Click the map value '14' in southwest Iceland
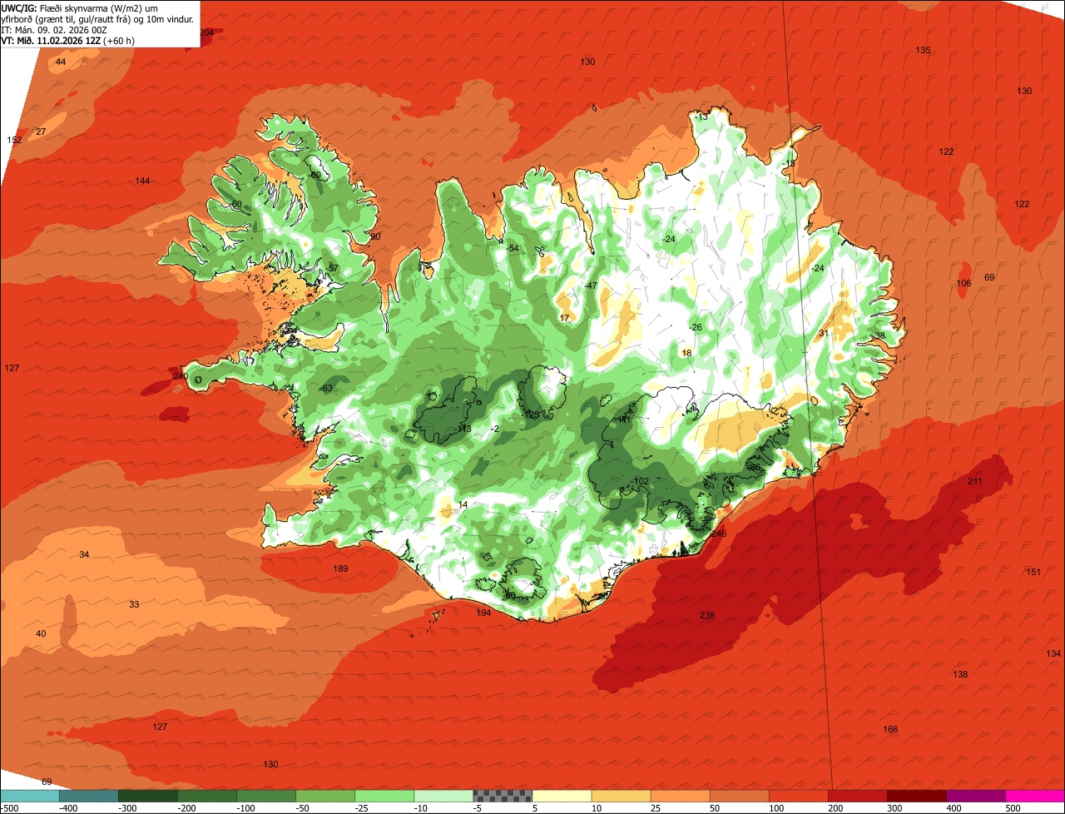Image resolution: width=1065 pixels, height=814 pixels. point(463,504)
